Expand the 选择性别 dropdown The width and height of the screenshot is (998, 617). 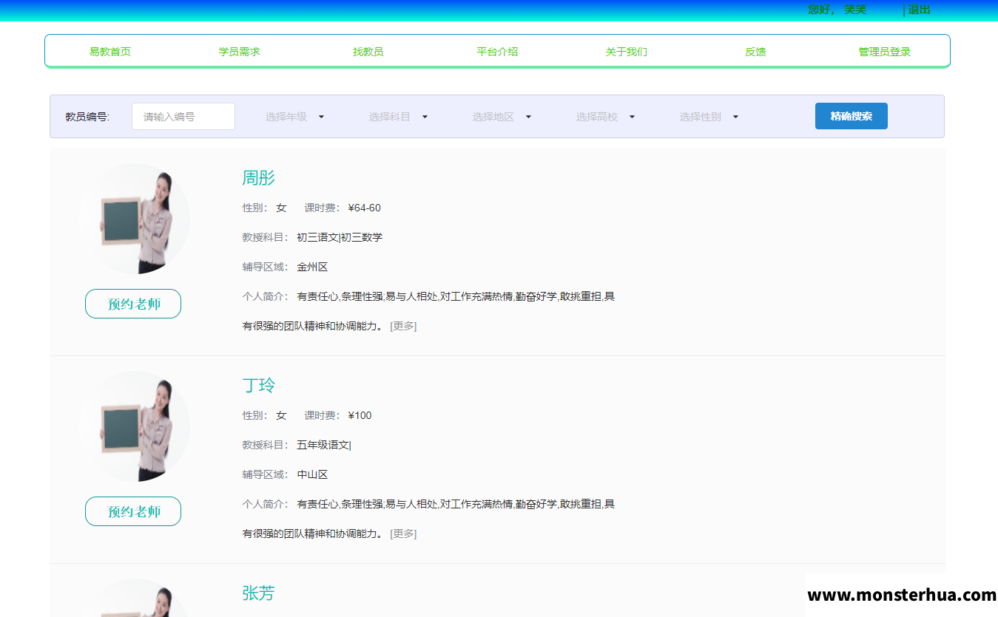pos(709,117)
